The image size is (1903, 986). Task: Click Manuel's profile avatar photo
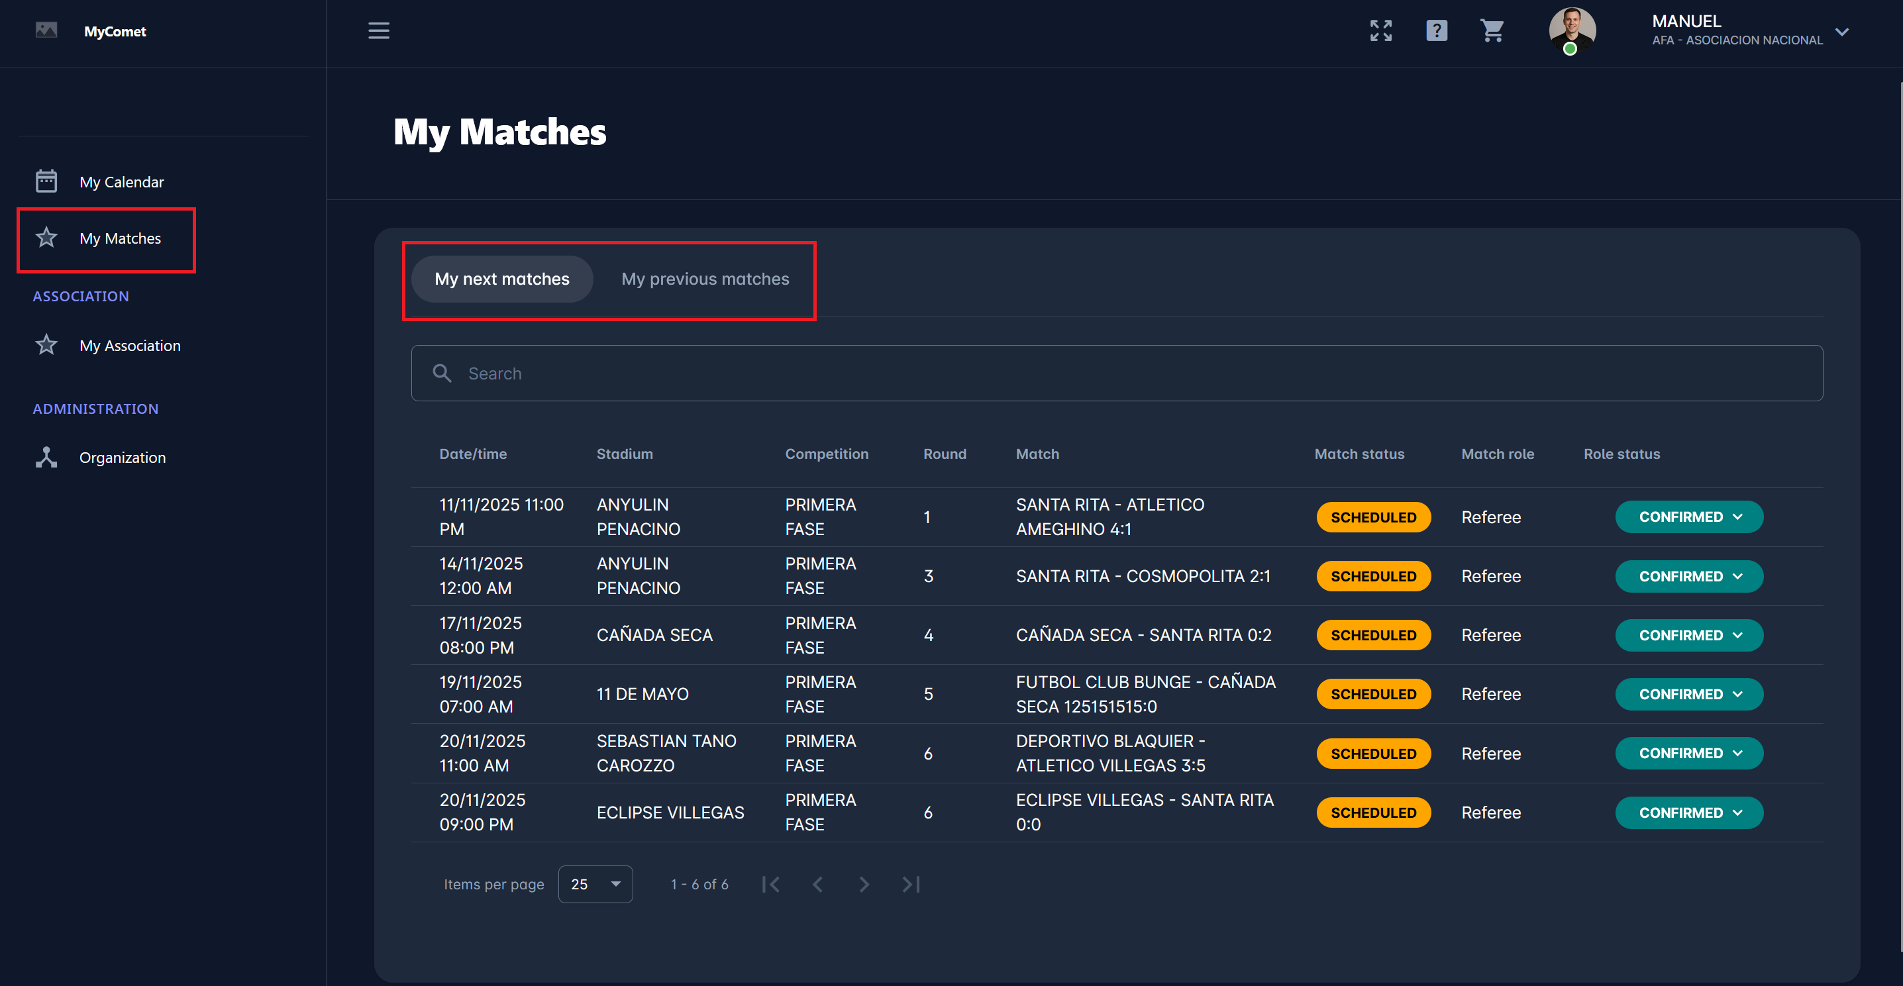(1571, 30)
